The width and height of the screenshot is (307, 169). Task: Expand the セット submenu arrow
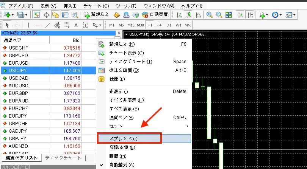click(187, 126)
